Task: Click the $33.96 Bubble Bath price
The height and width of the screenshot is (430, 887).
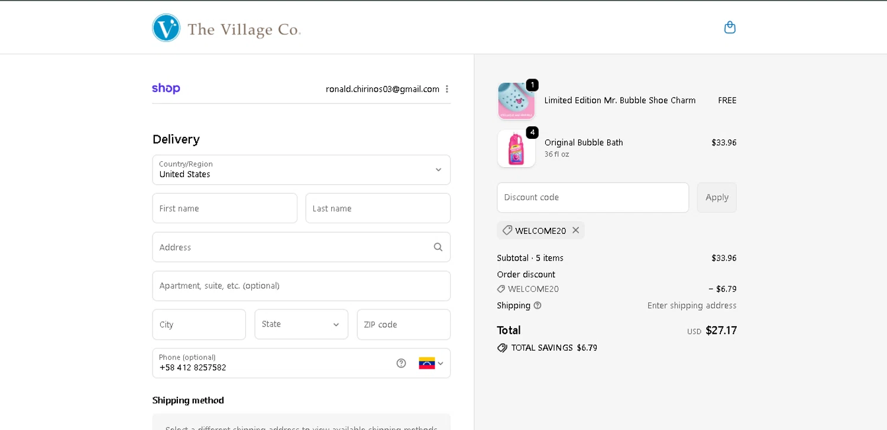Action: 724,142
